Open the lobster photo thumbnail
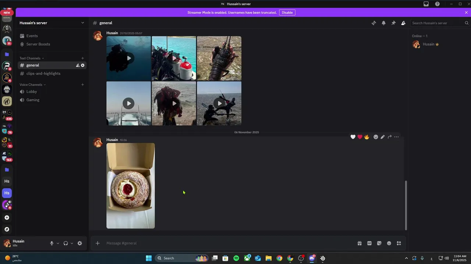This screenshot has height=264, width=471. (219, 58)
